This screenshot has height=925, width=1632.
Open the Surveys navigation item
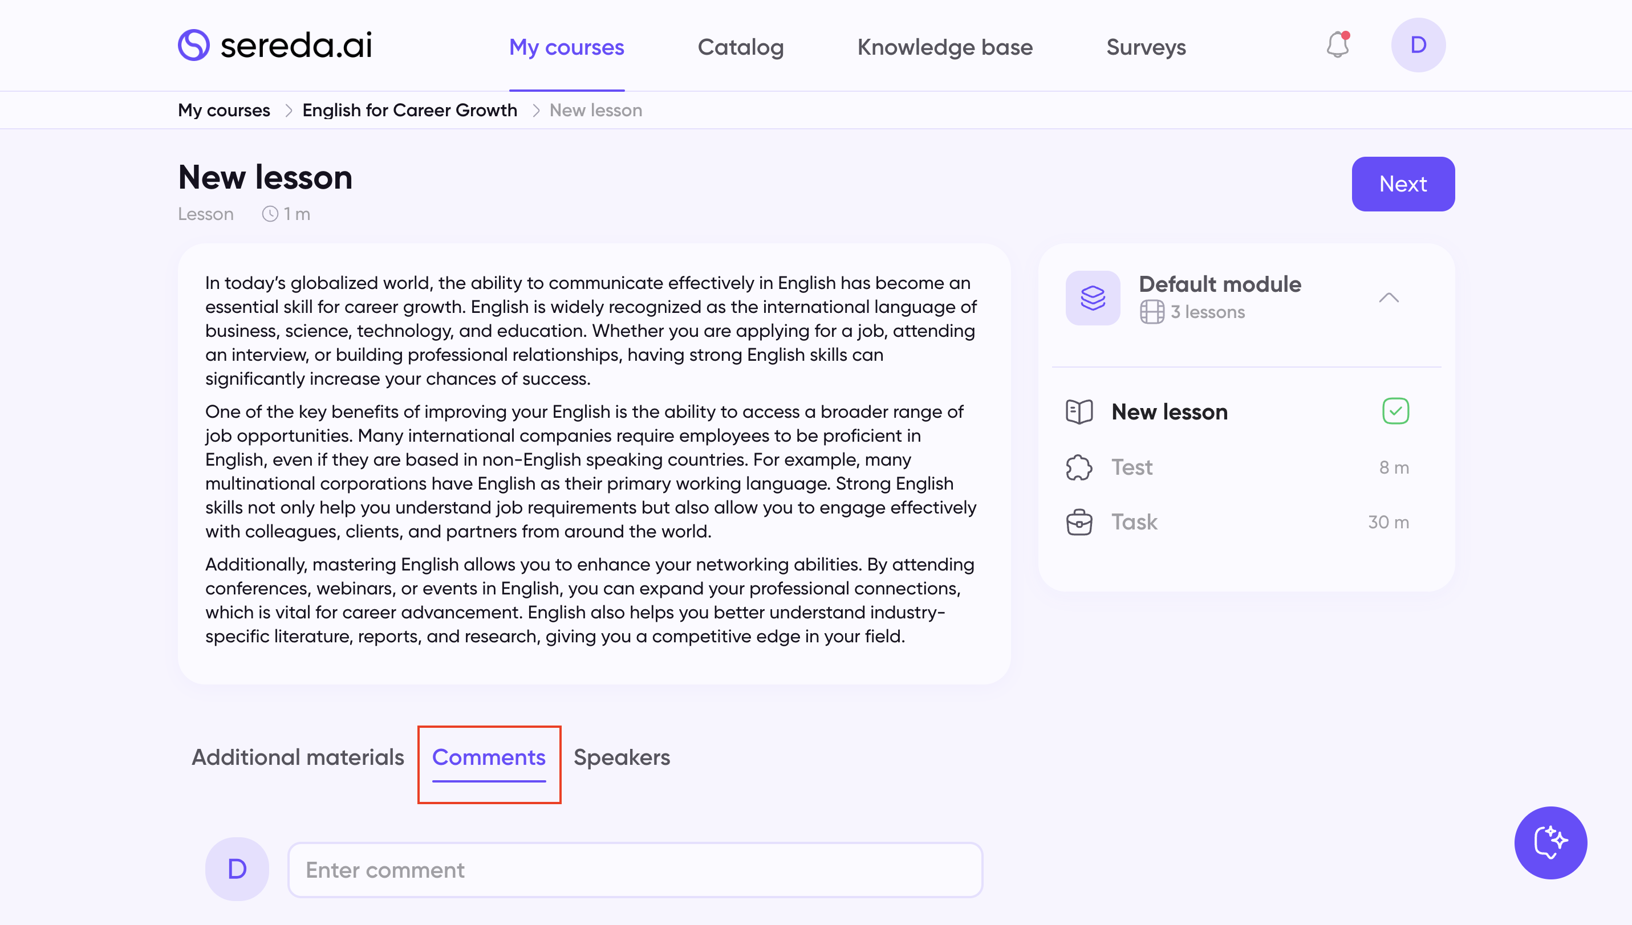(x=1145, y=47)
